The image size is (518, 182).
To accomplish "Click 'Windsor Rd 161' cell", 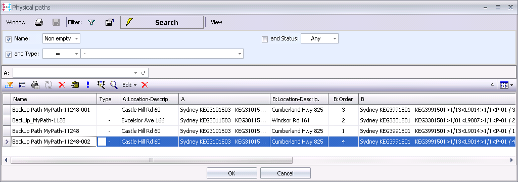I will coord(299,120).
